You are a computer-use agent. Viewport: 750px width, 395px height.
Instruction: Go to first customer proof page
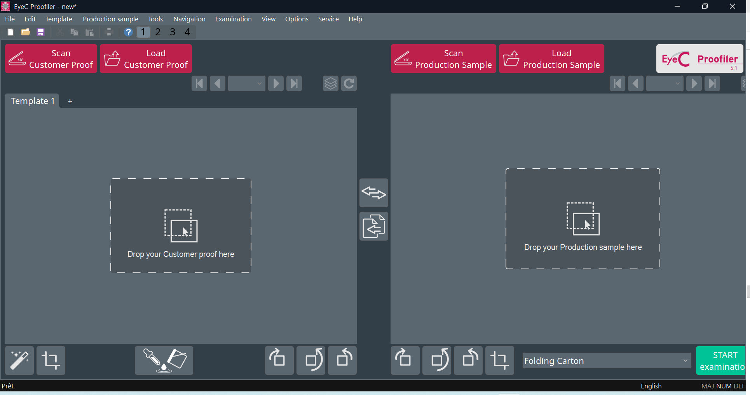tap(199, 83)
